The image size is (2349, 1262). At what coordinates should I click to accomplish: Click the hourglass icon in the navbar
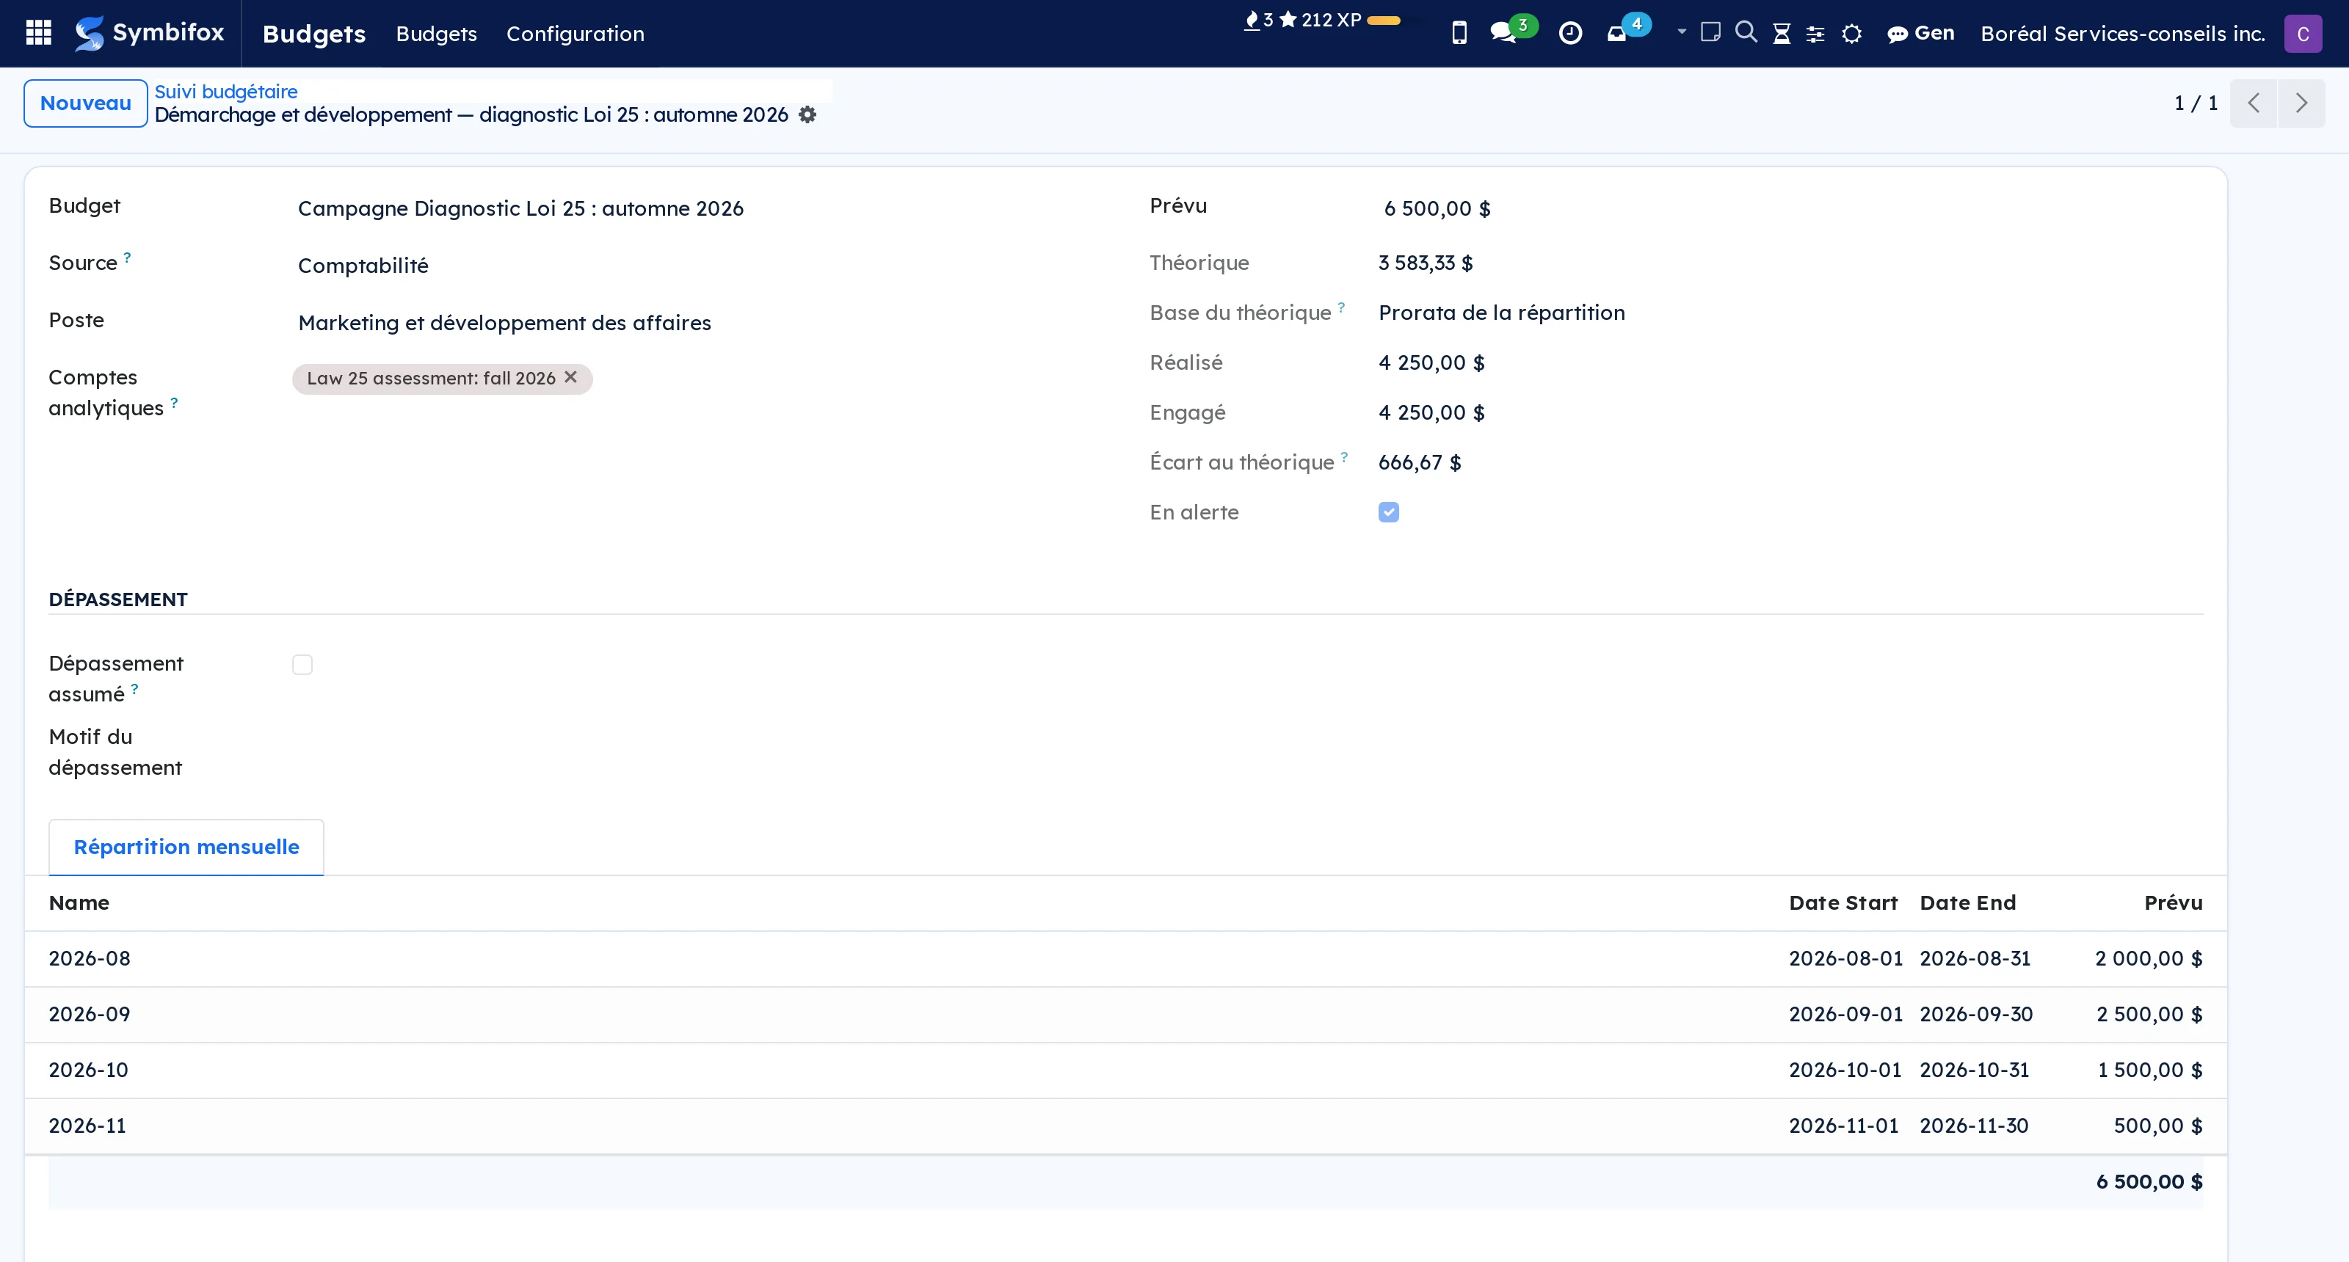[x=1781, y=34]
